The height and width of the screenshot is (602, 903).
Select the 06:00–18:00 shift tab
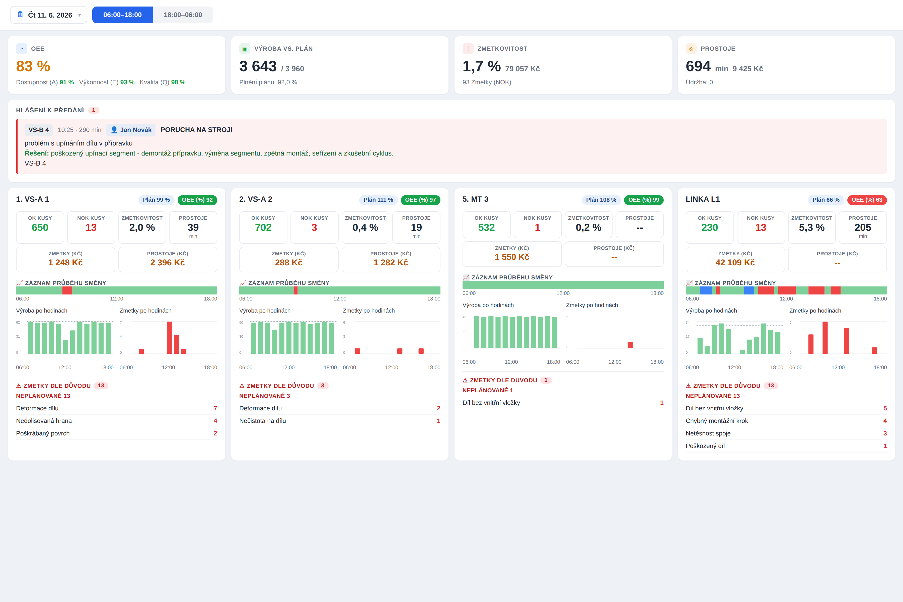(x=122, y=15)
